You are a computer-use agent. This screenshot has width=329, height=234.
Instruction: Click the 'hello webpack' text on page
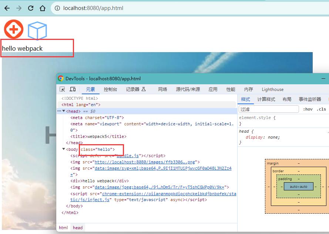pyautogui.click(x=22, y=48)
